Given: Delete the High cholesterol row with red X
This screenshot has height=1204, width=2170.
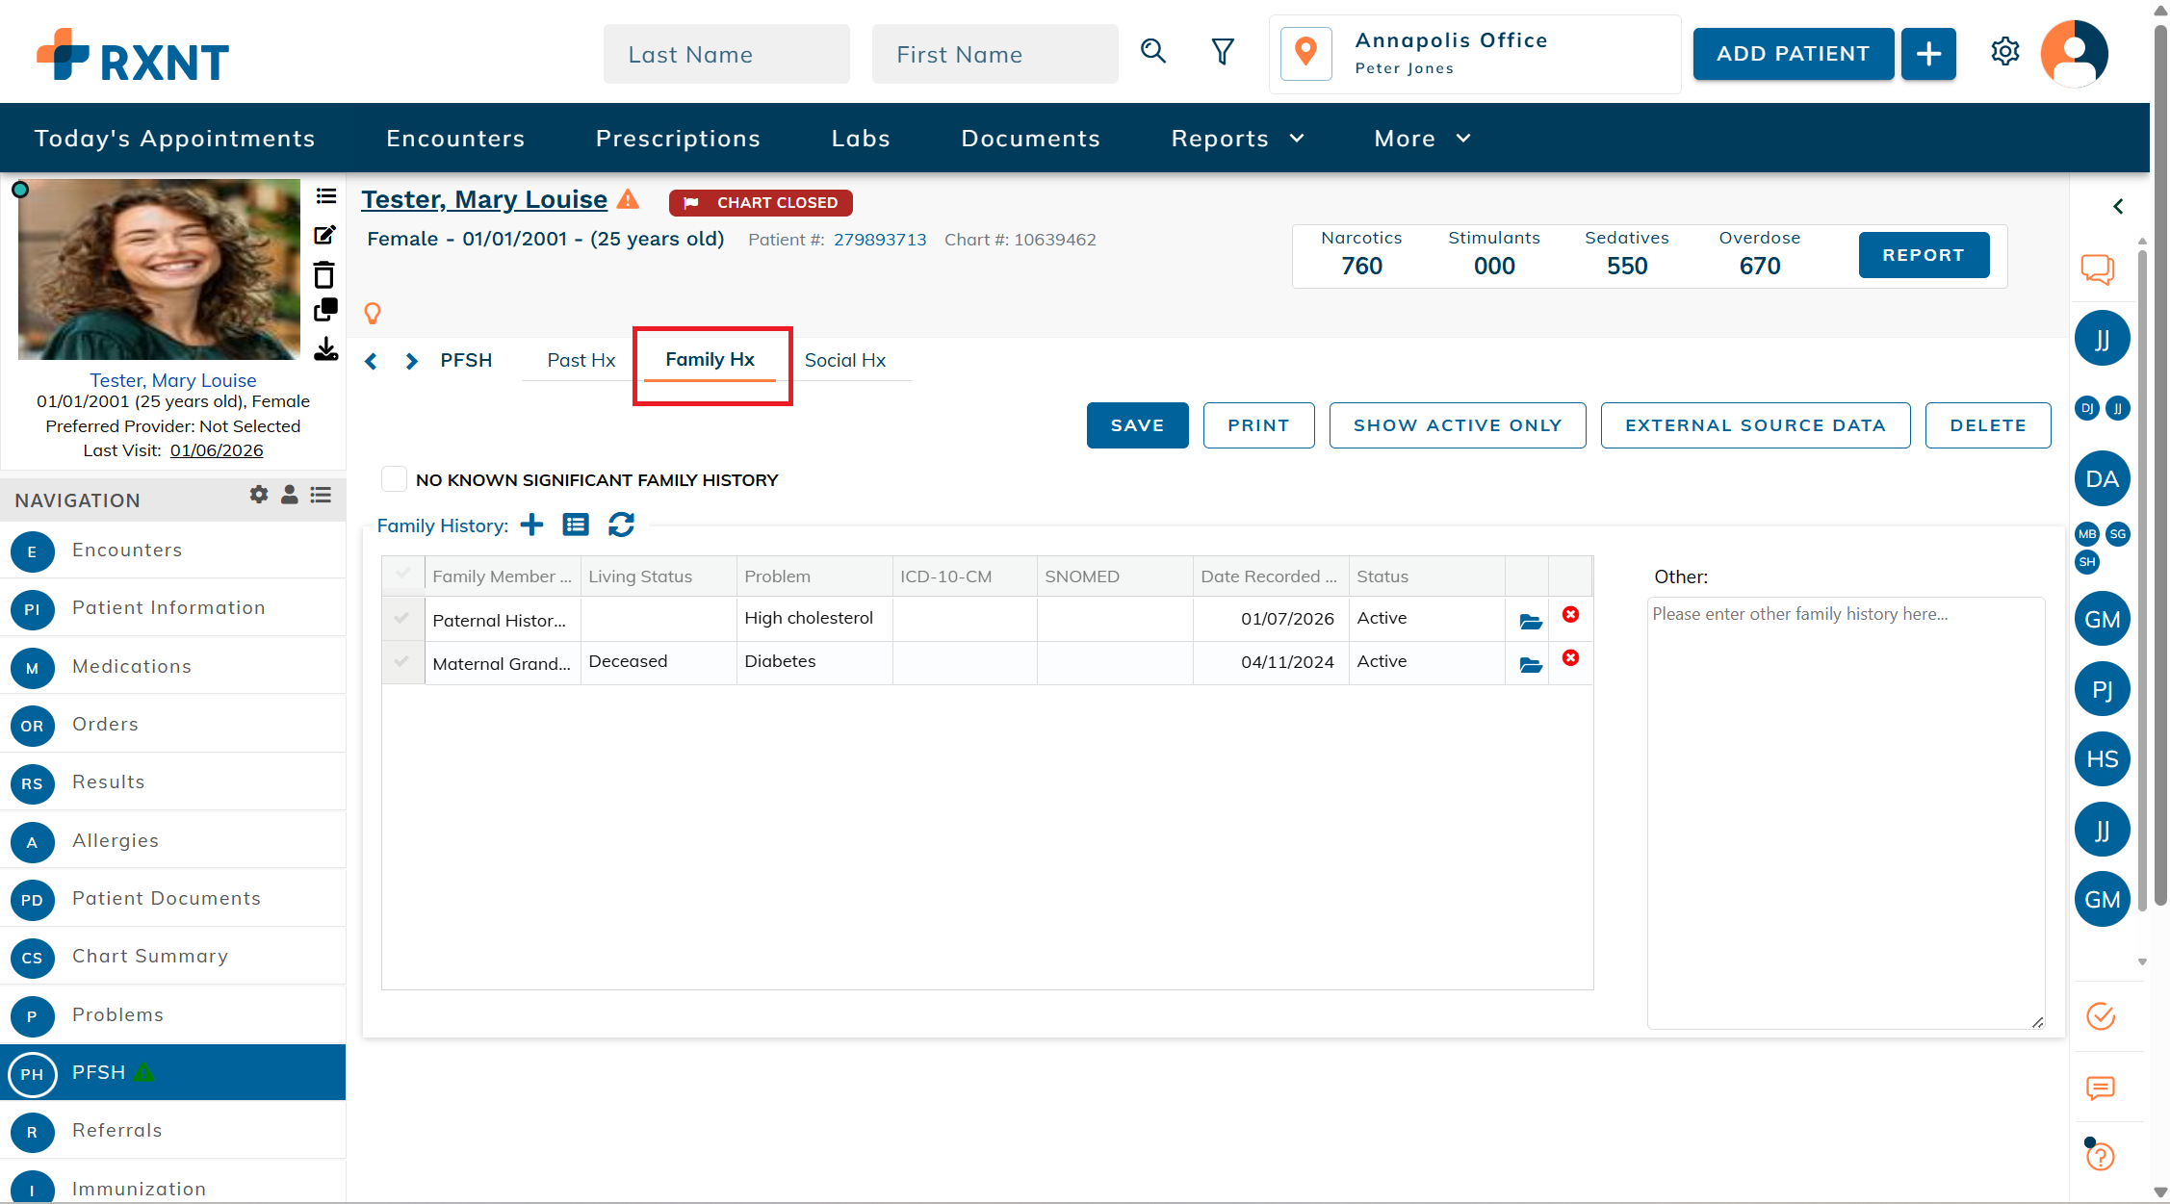Looking at the screenshot, I should click(1570, 615).
